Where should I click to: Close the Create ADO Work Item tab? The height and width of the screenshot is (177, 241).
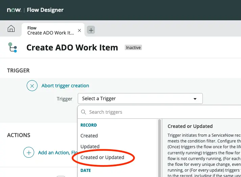coord(79,30)
